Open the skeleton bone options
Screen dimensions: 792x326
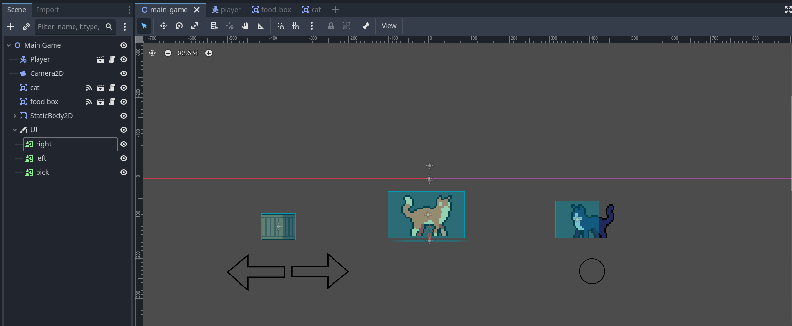coord(366,26)
